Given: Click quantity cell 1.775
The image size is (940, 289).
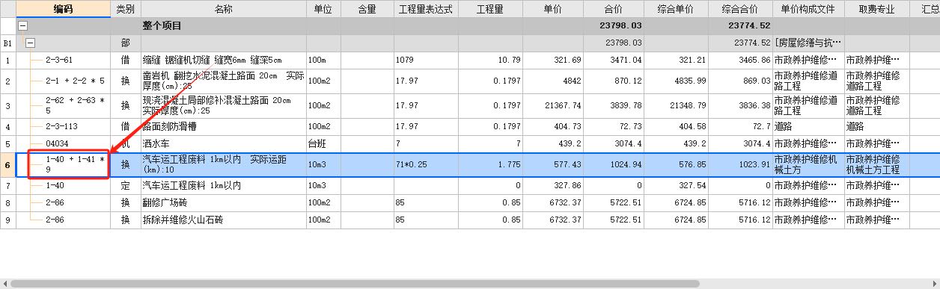Looking at the screenshot, I should [489, 164].
